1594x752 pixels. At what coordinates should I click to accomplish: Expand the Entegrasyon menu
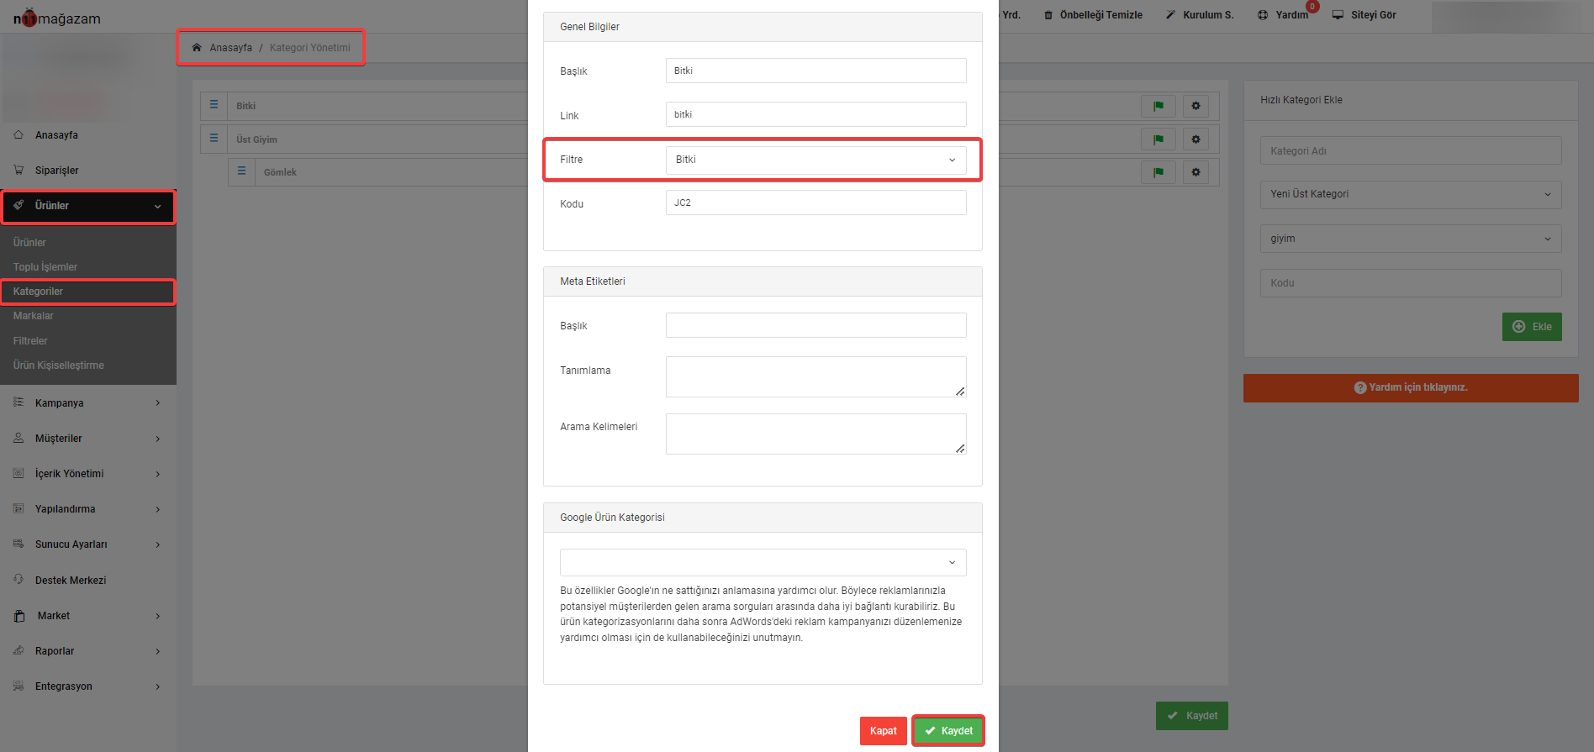click(88, 686)
